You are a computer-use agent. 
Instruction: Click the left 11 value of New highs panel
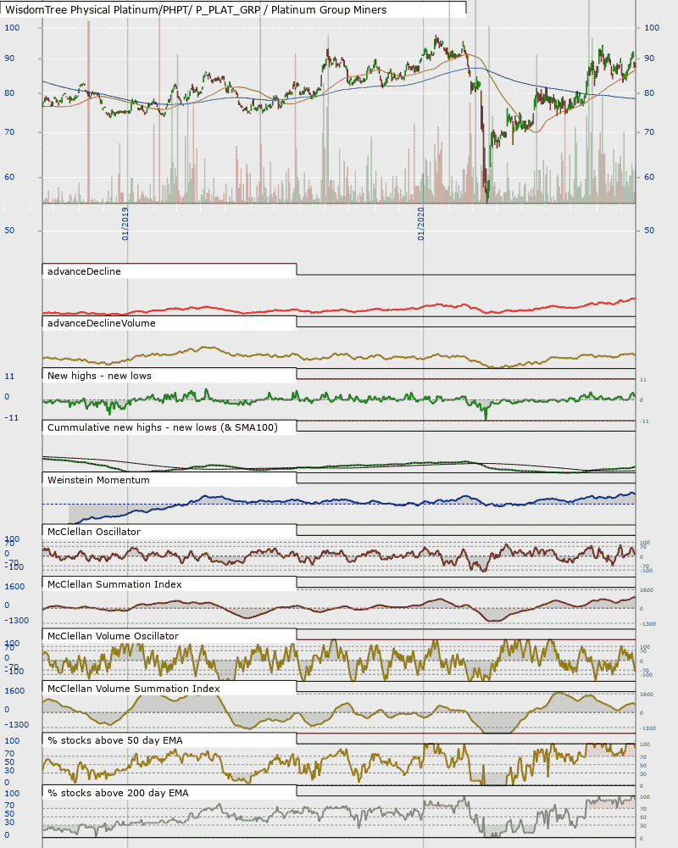click(x=9, y=377)
